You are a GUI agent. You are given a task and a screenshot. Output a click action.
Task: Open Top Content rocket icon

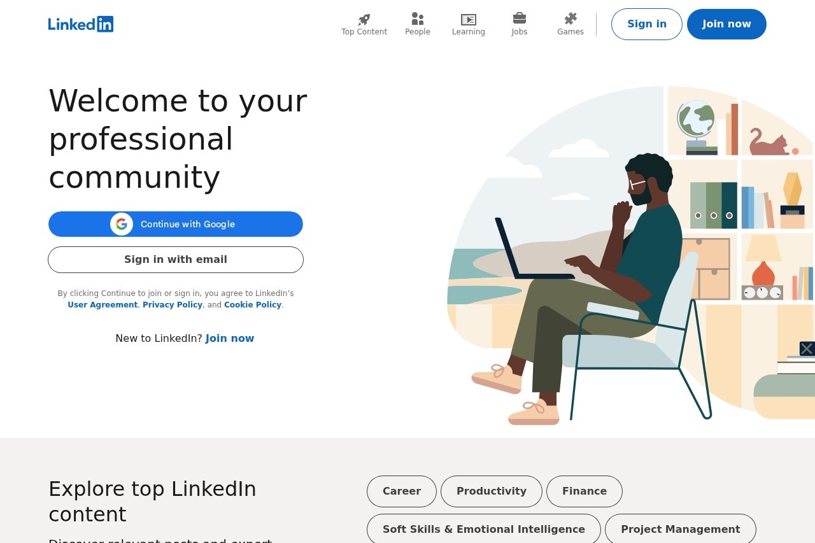tap(364, 19)
